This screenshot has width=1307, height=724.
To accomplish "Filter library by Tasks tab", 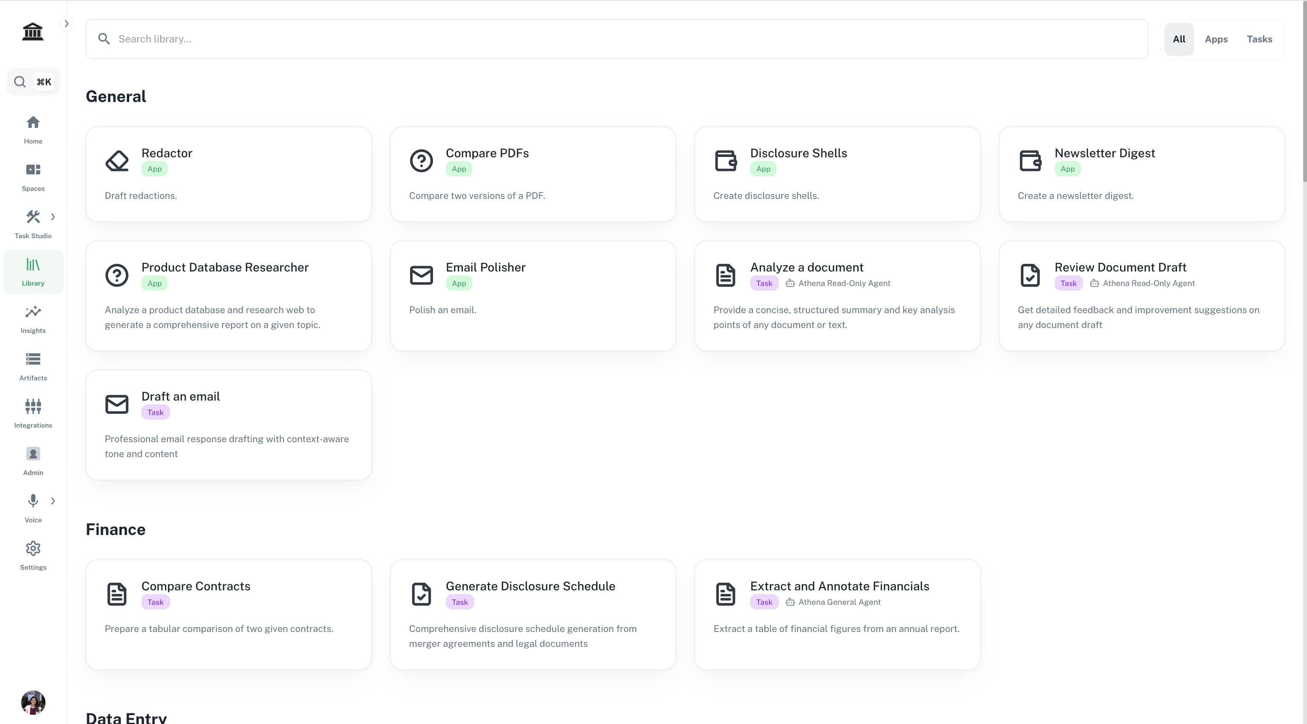I will point(1259,39).
